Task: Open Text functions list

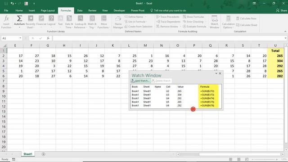Action: tap(60, 22)
